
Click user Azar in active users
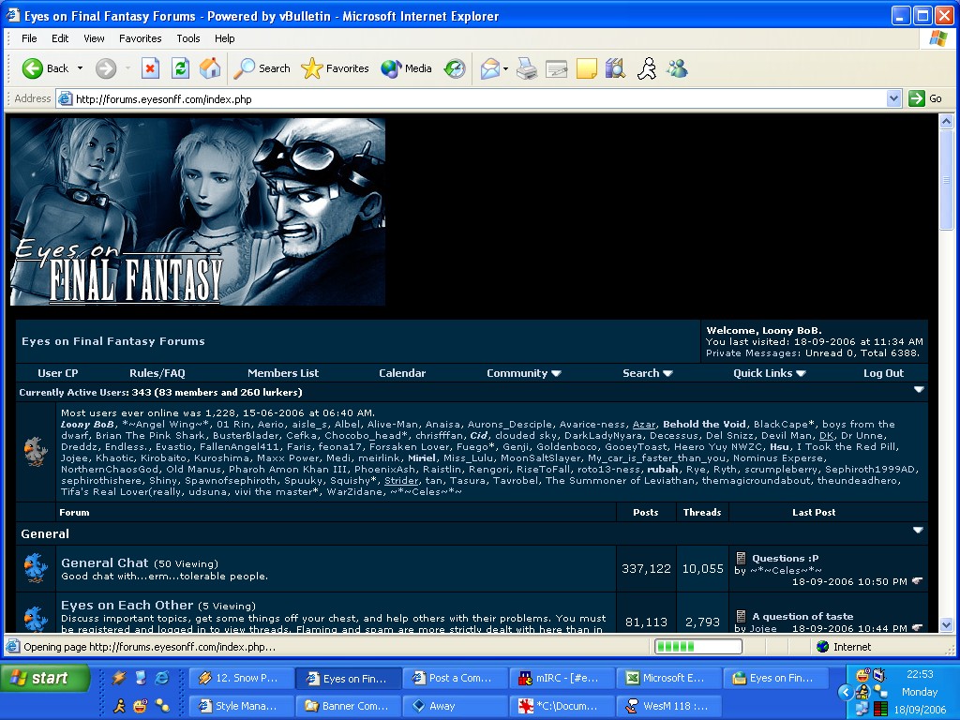643,425
